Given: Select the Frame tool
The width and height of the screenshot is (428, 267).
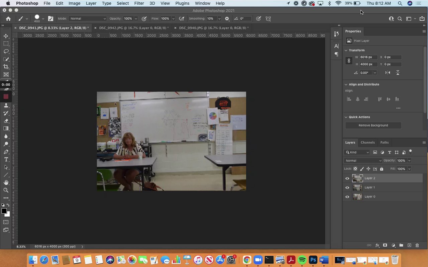Looking at the screenshot, I should pyautogui.click(x=6, y=74).
